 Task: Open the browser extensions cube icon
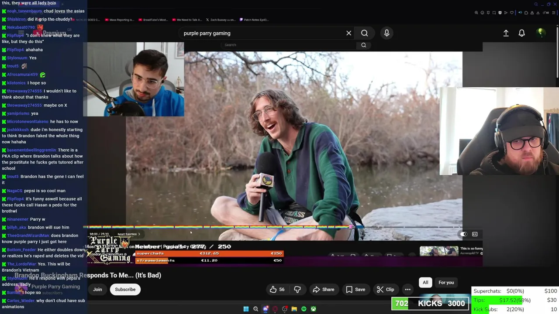526,13
